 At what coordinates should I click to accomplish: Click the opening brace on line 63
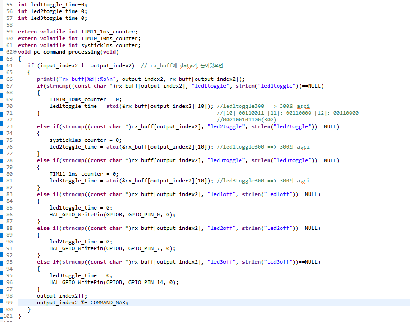20,59
